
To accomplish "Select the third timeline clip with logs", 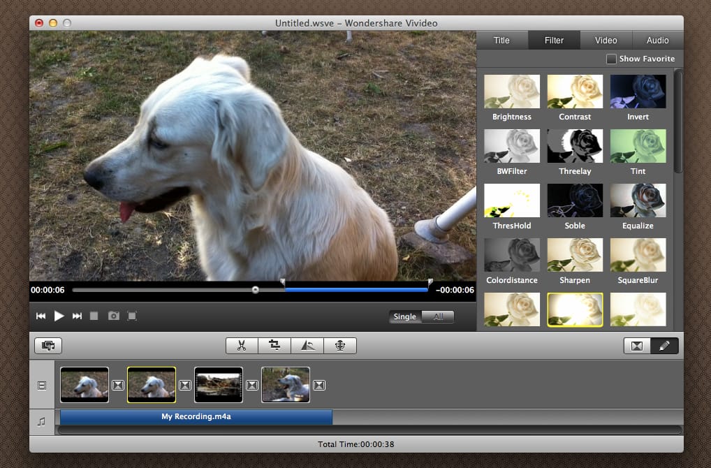I will pyautogui.click(x=219, y=385).
